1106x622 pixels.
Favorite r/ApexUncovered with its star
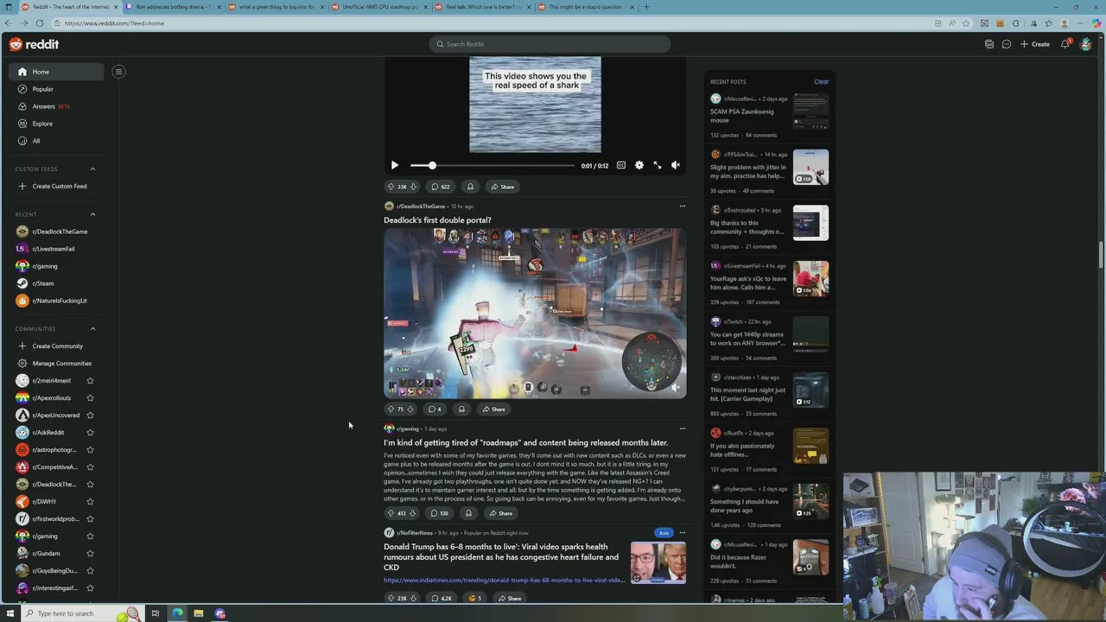click(90, 416)
